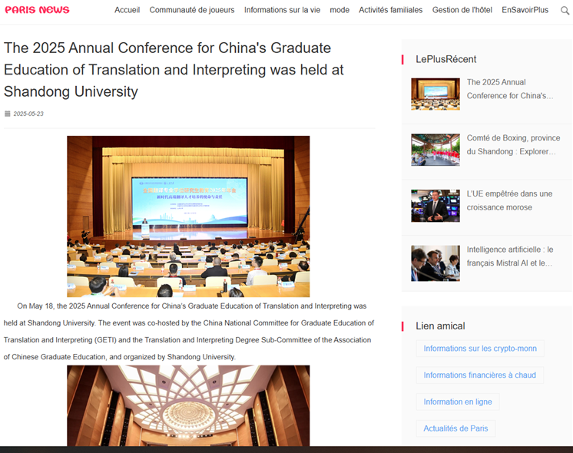
Task: Click the calendar icon beside article date
Action: coord(8,114)
